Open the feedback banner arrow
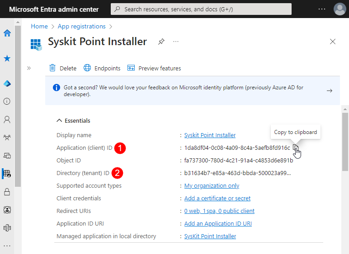Image resolution: width=349 pixels, height=254 pixels. point(330,91)
